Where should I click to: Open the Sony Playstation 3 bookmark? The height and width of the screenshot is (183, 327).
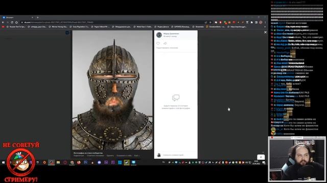click(79, 27)
